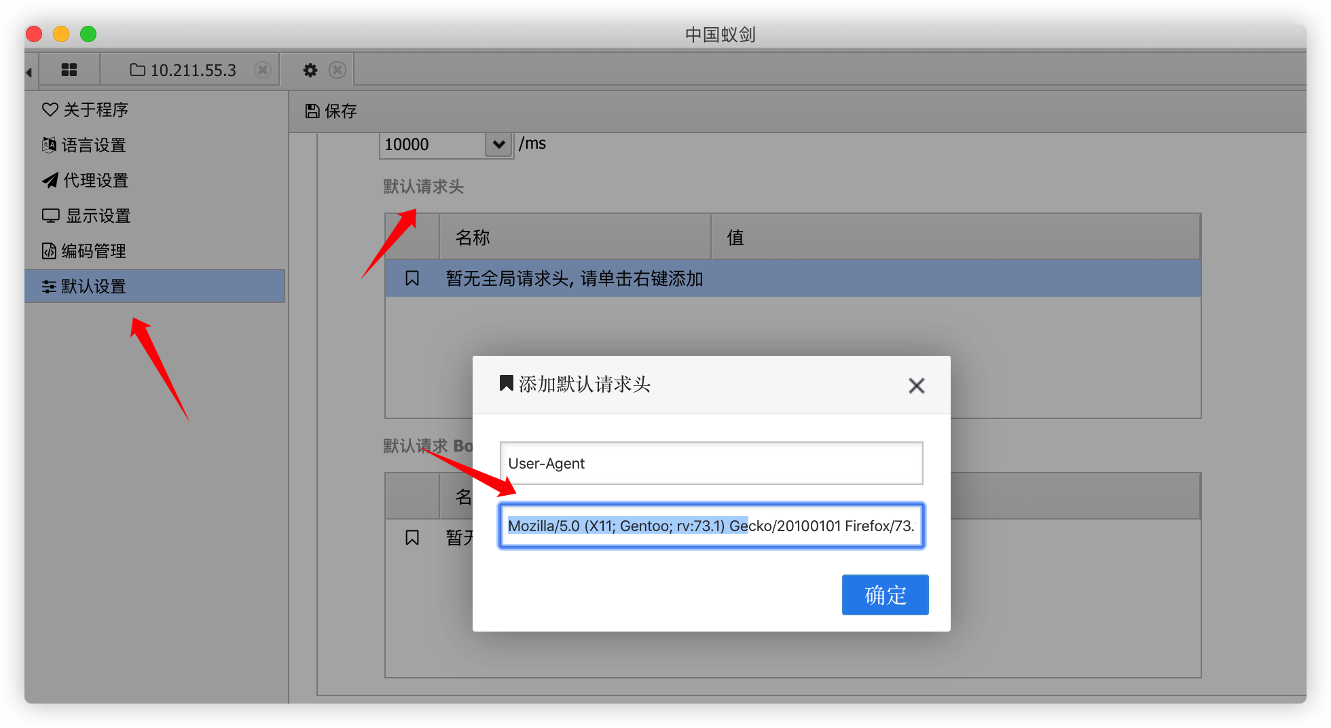Click the save button labeled 保存

click(331, 111)
